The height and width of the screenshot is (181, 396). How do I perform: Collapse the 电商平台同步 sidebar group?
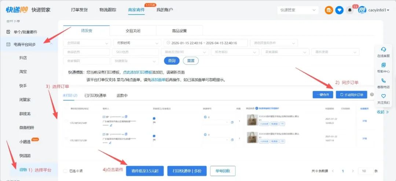pos(52,44)
